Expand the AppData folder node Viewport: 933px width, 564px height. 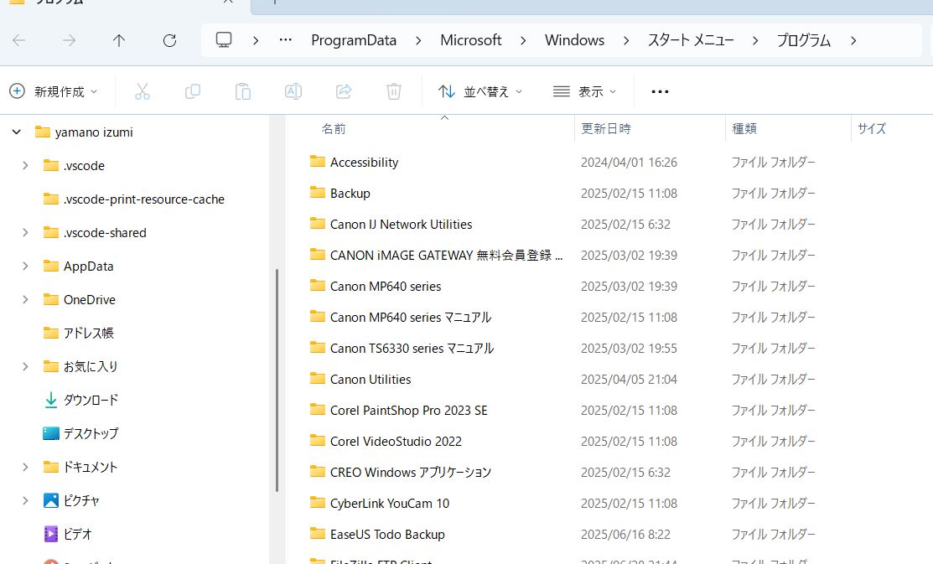(25, 266)
